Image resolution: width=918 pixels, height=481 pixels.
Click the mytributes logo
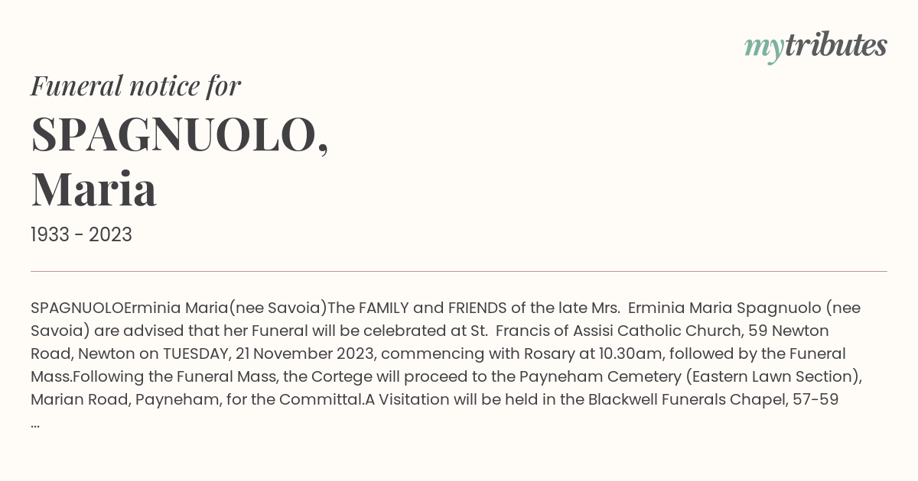coord(815,47)
